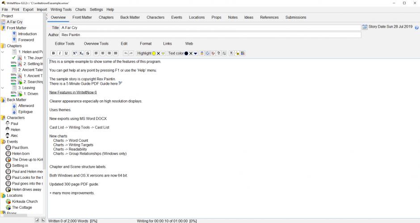Collapse the '1: Helen and Paul' chapter
This screenshot has height=223, width=420.
3,52
